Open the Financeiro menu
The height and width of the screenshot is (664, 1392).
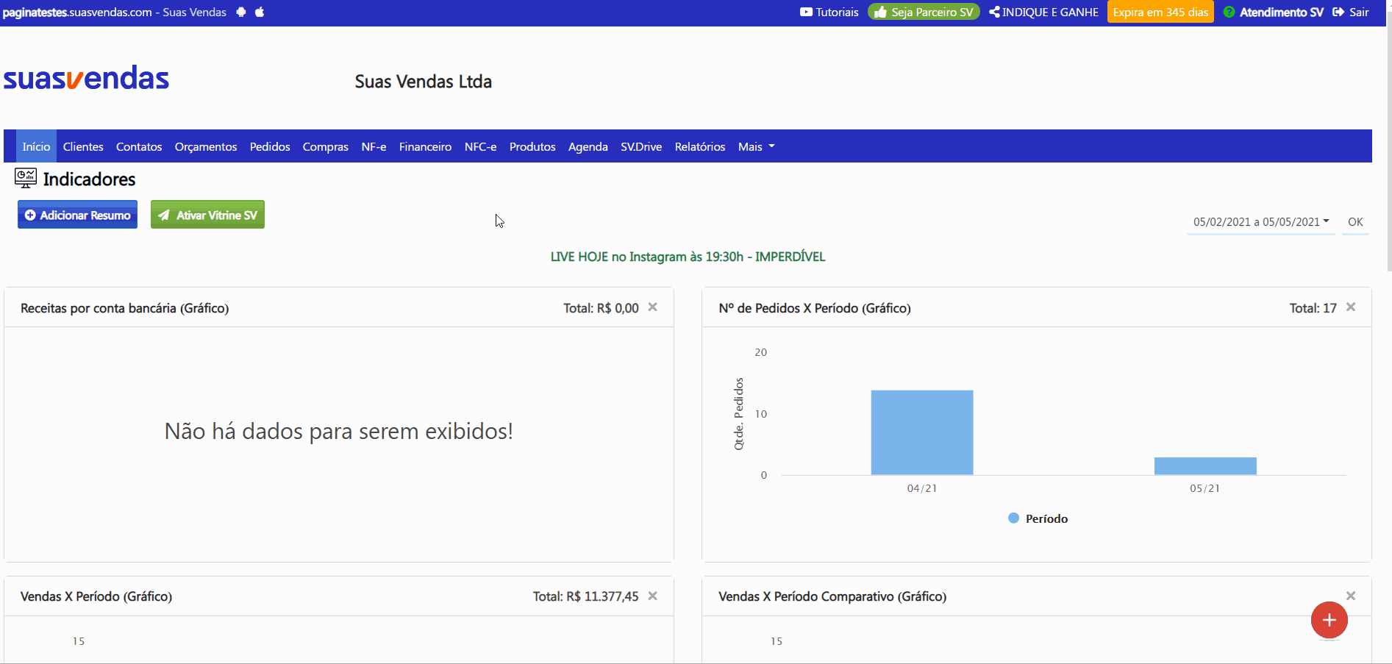pos(425,146)
